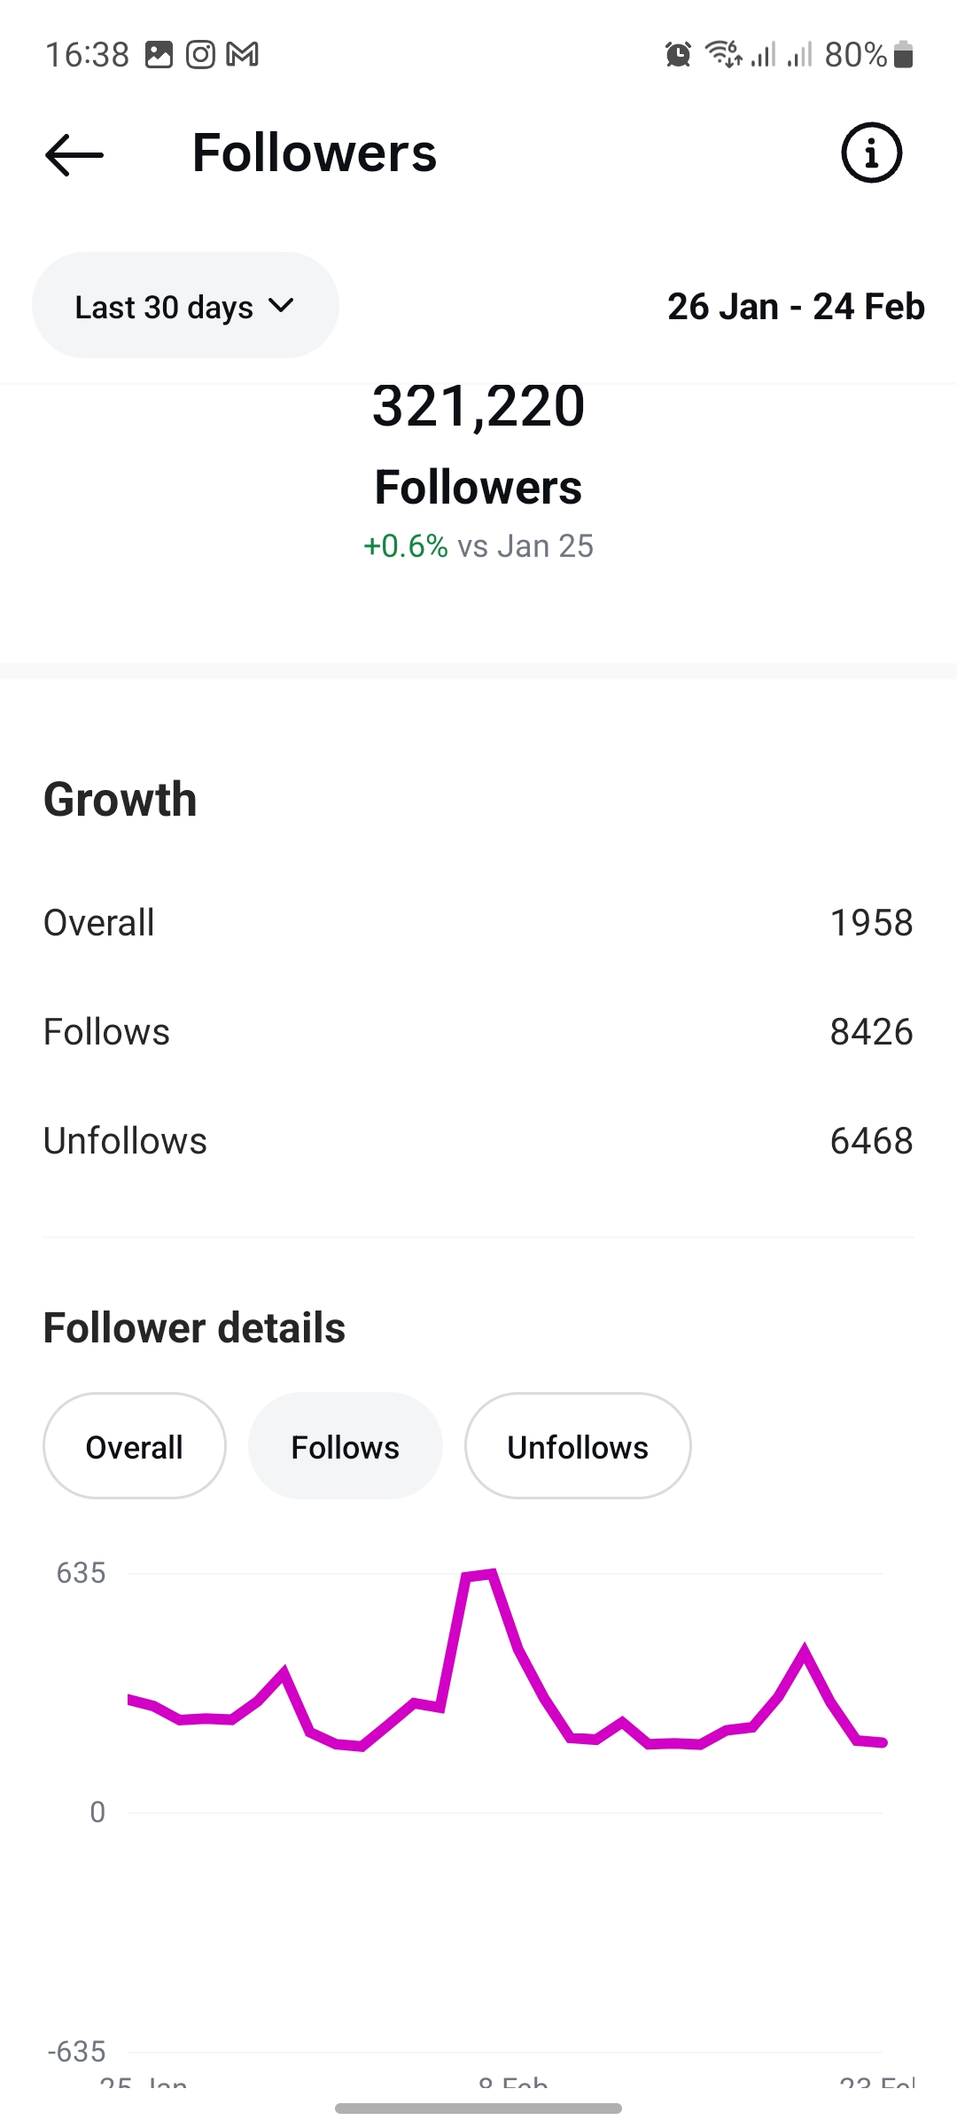Tap the Unfollows growth row
This screenshot has height=2128, width=957.
(478, 1141)
